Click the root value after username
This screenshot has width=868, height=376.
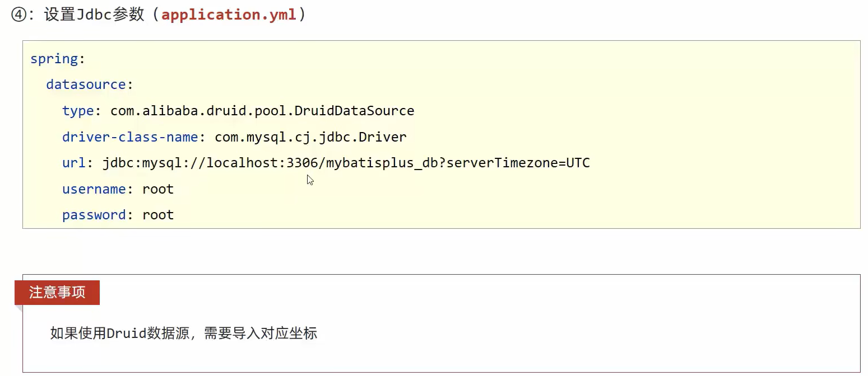(158, 189)
